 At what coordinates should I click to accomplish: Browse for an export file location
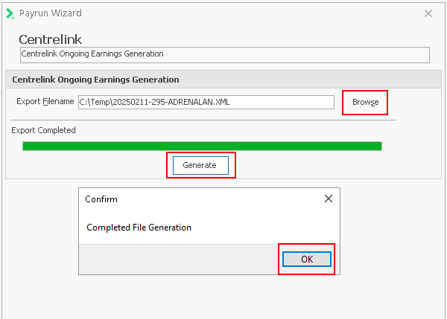coord(365,102)
